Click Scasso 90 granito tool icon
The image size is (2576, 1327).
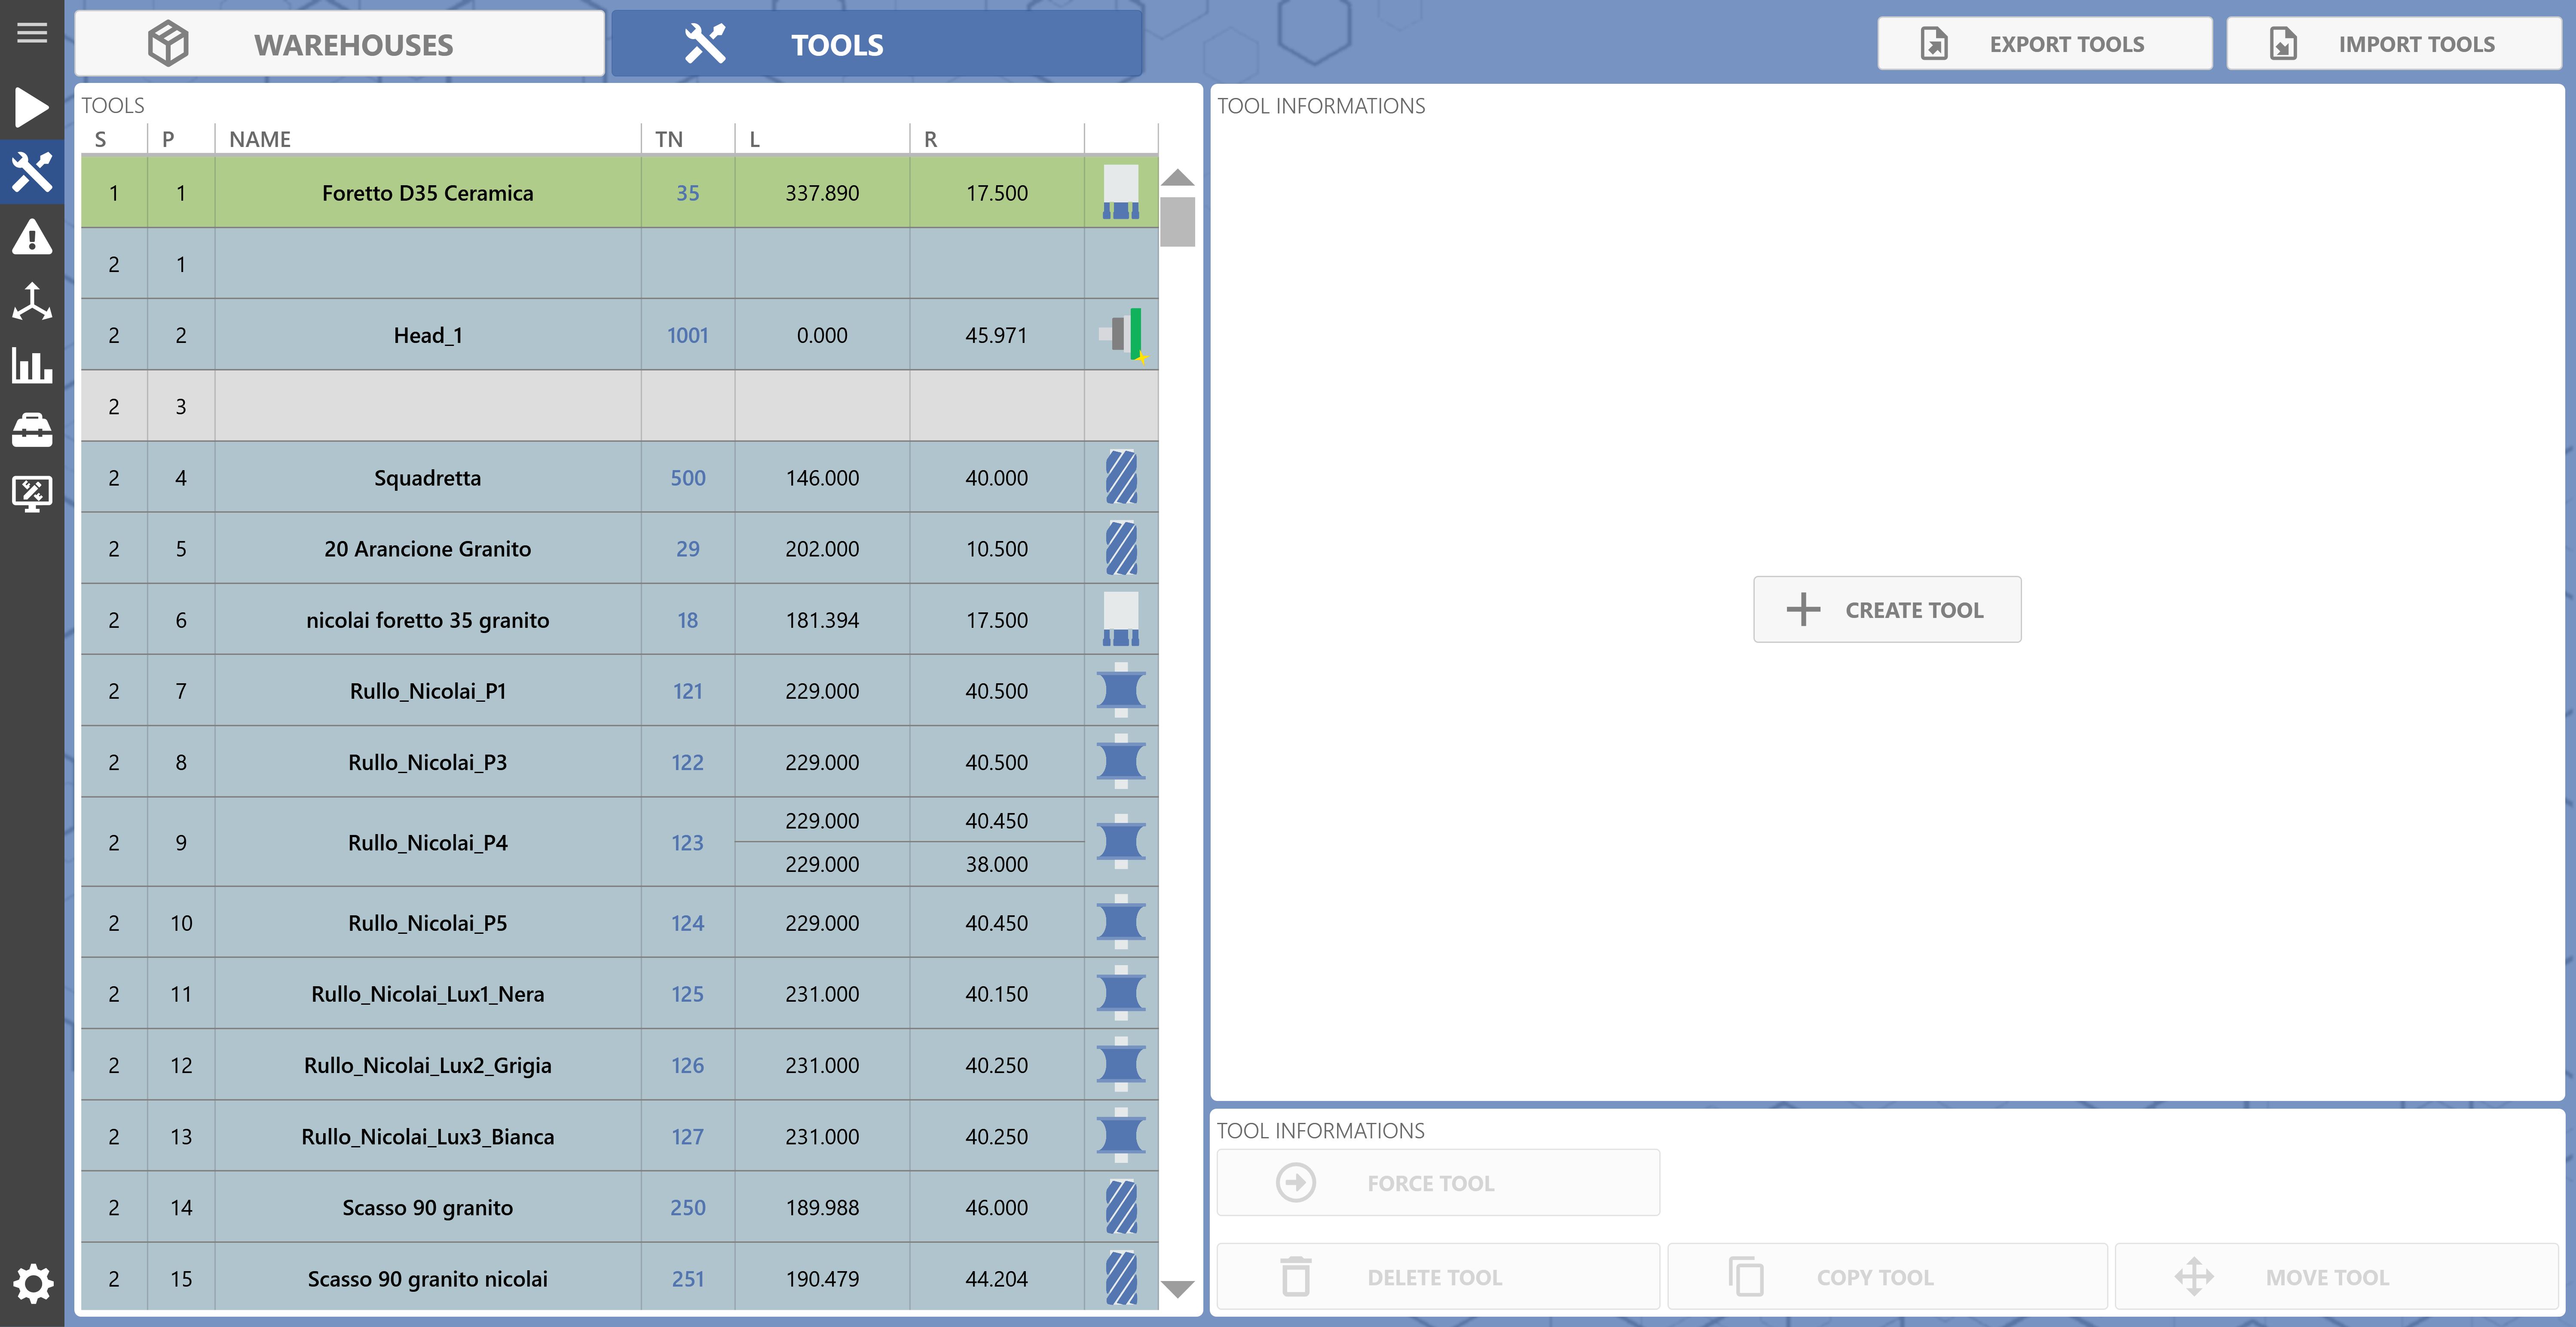pyautogui.click(x=1121, y=1207)
